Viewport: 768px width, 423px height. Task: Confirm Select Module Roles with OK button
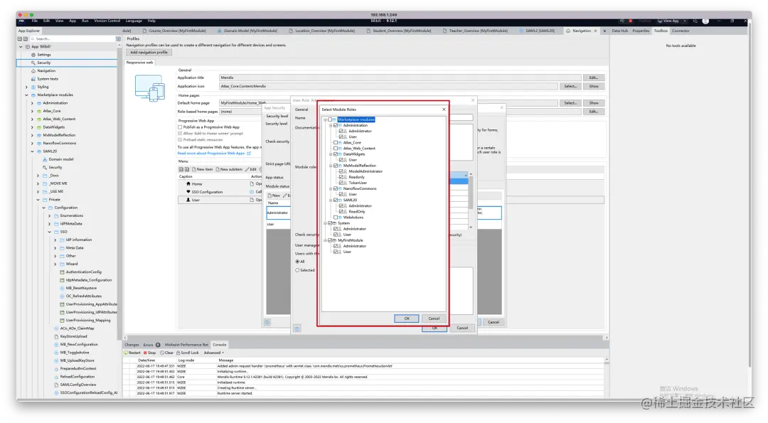tap(407, 318)
